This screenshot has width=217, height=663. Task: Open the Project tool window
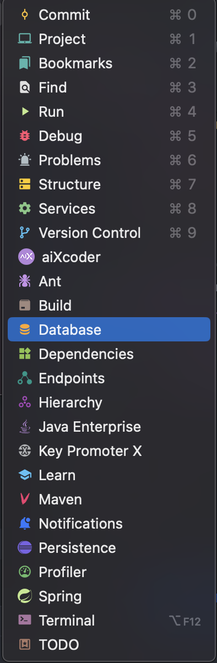[x=109, y=39]
